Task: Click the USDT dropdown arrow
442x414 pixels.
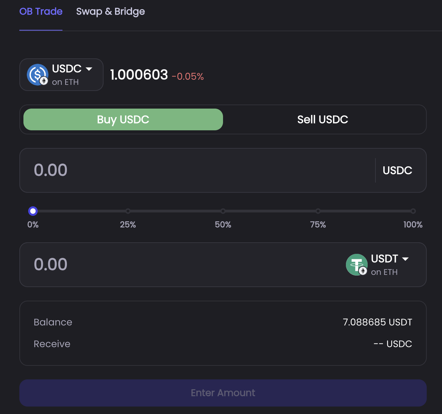Action: 406,259
